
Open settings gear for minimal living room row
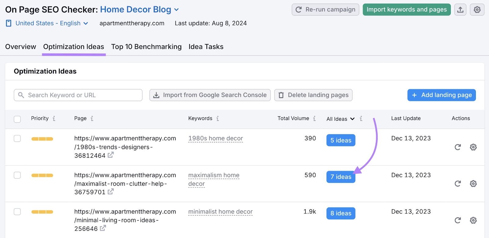click(x=473, y=220)
